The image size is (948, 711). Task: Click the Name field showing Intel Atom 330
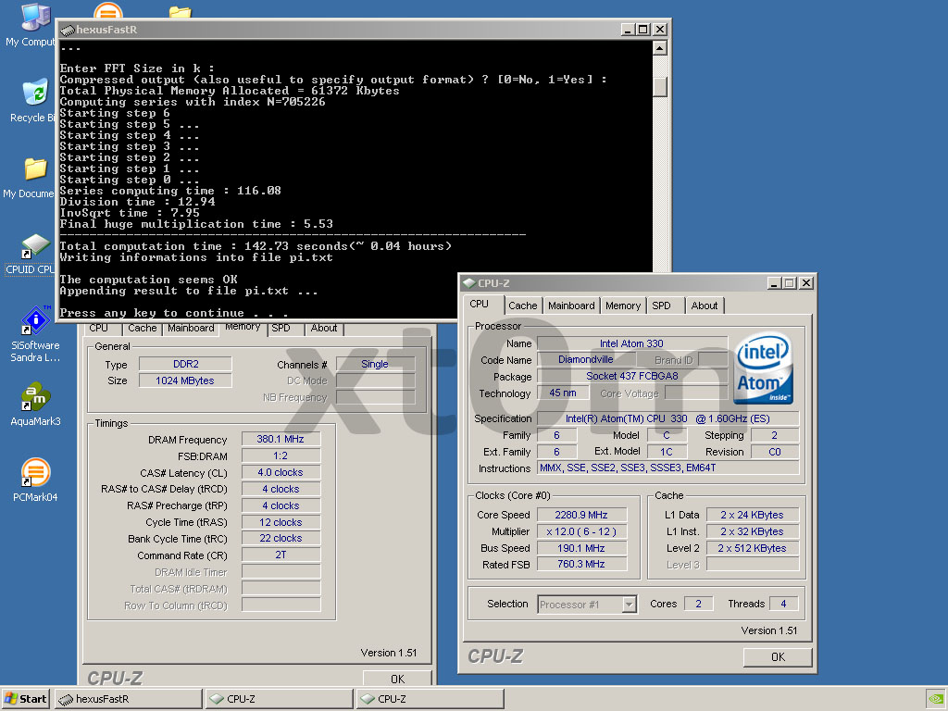[631, 343]
